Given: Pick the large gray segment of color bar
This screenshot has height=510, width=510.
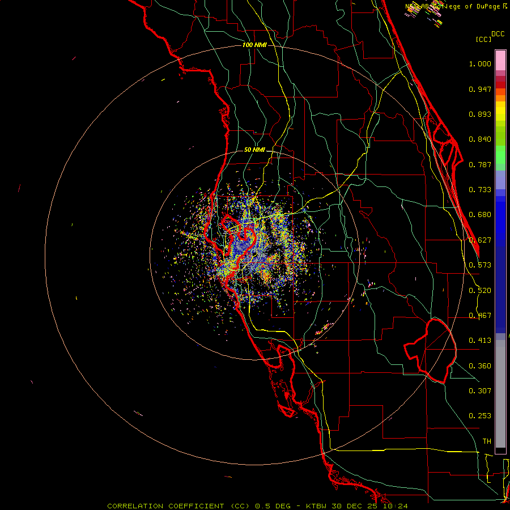Looking at the screenshot, I should click(500, 394).
